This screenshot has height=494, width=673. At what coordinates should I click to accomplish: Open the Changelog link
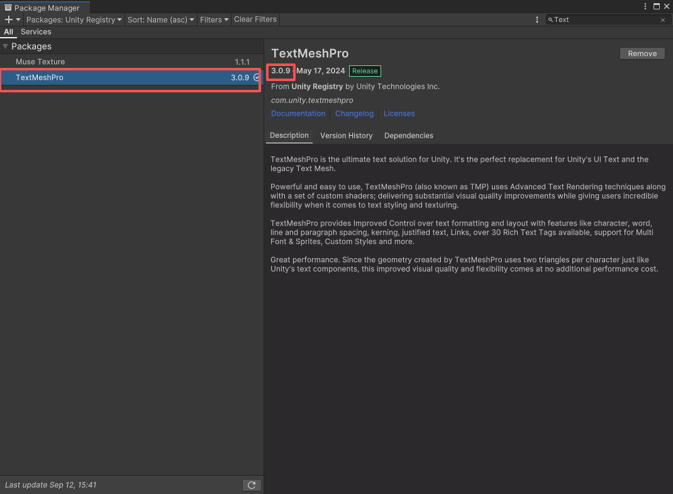pos(354,114)
